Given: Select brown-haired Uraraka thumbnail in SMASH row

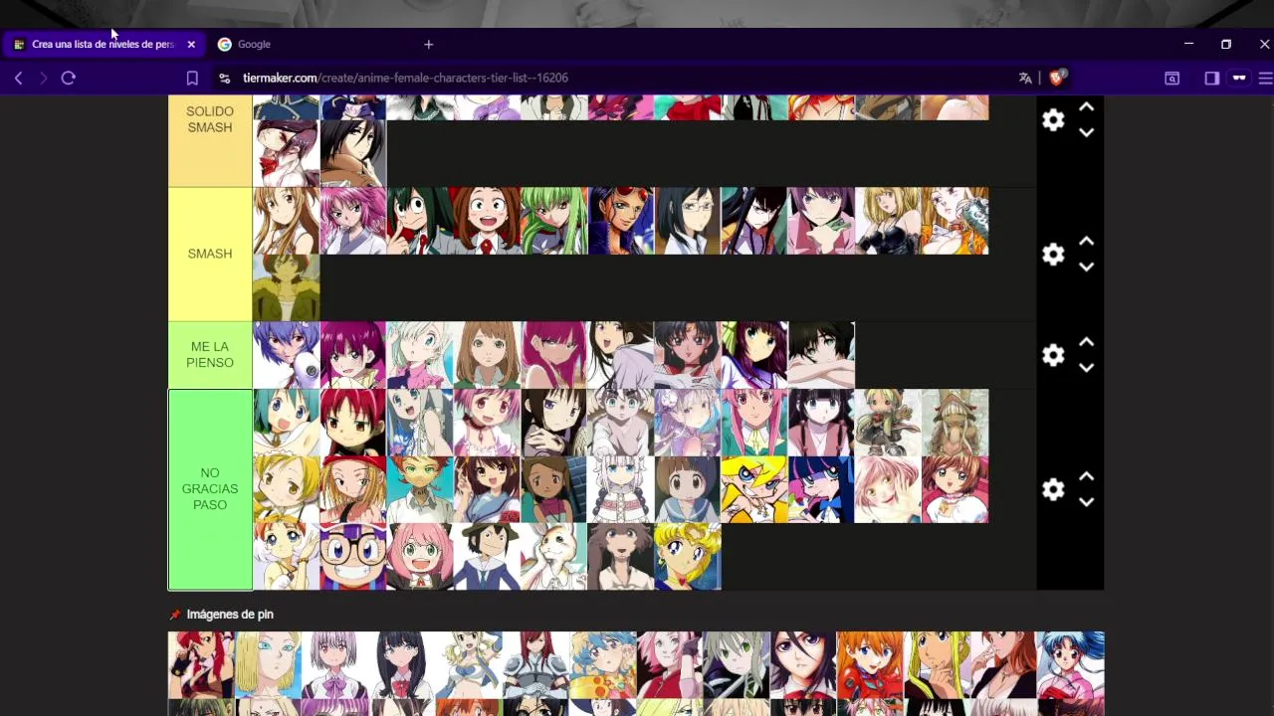Looking at the screenshot, I should pyautogui.click(x=487, y=221).
